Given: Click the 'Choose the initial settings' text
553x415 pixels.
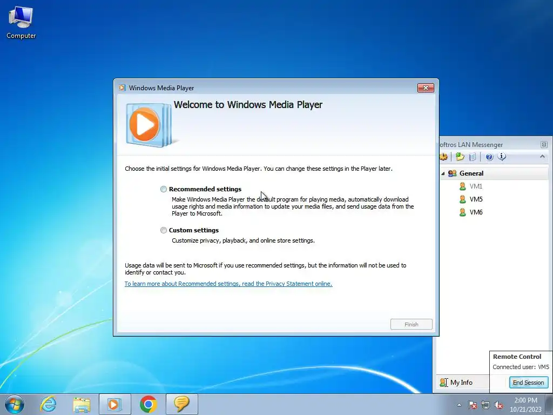Looking at the screenshot, I should coord(259,169).
